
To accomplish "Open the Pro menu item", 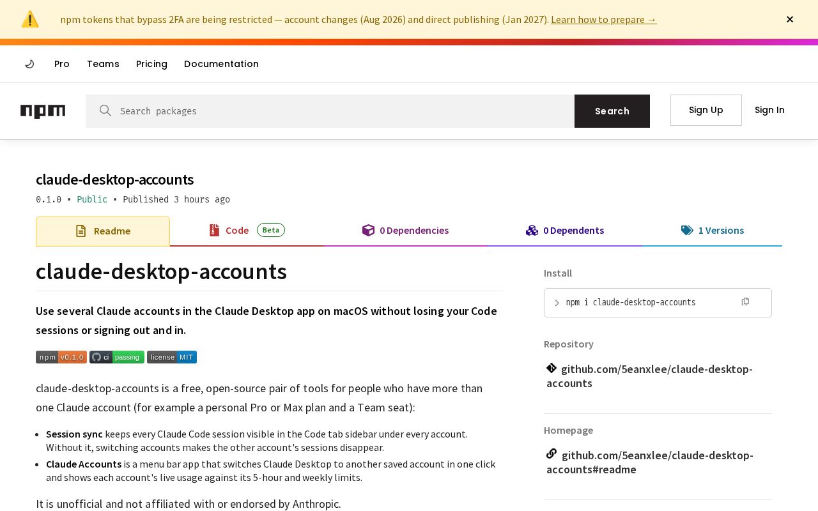I will point(62,64).
